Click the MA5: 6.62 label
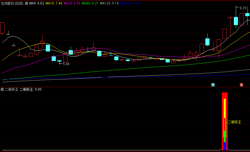Image resolution: width=250 pixels, height=152 pixels. (37, 3)
